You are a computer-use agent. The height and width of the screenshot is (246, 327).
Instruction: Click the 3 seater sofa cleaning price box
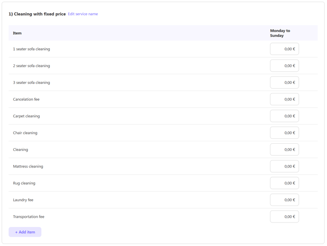pos(284,83)
